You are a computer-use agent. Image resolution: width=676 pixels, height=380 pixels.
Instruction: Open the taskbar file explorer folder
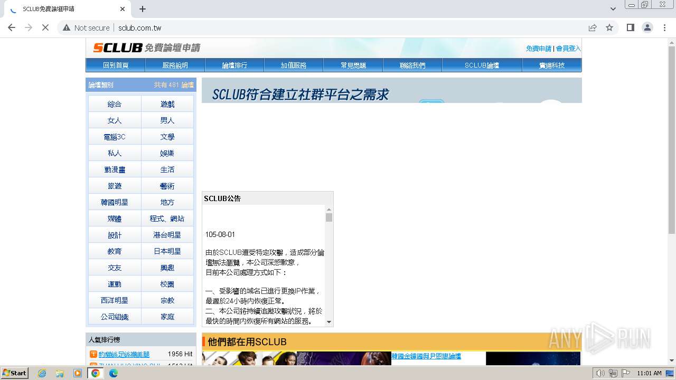click(x=60, y=373)
